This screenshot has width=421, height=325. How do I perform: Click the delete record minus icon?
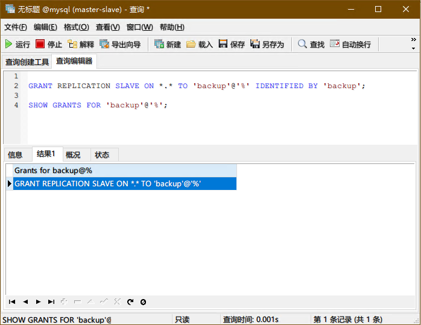point(78,302)
